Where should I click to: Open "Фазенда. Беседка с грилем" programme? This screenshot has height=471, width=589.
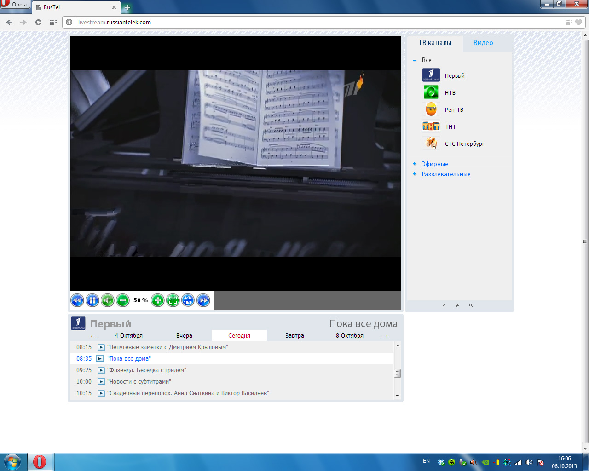click(147, 370)
